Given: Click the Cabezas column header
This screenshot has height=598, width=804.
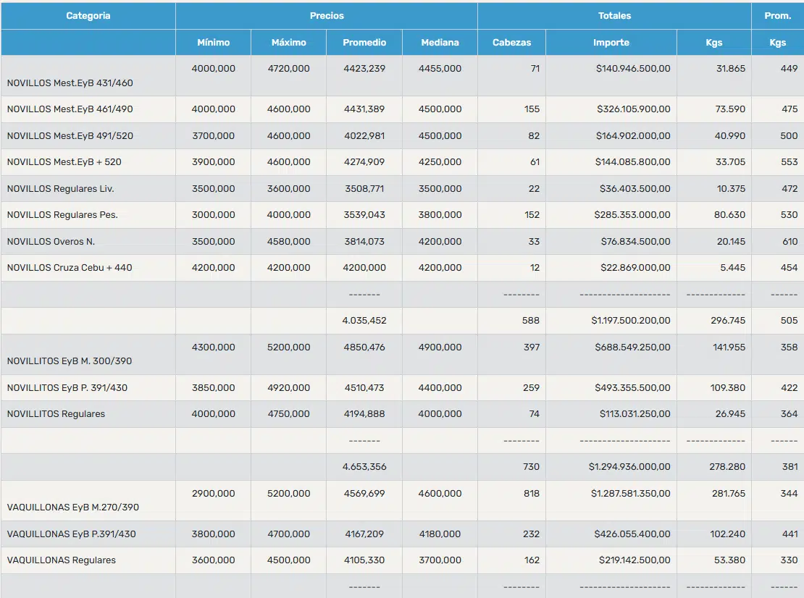Looking at the screenshot, I should pyautogui.click(x=511, y=43).
